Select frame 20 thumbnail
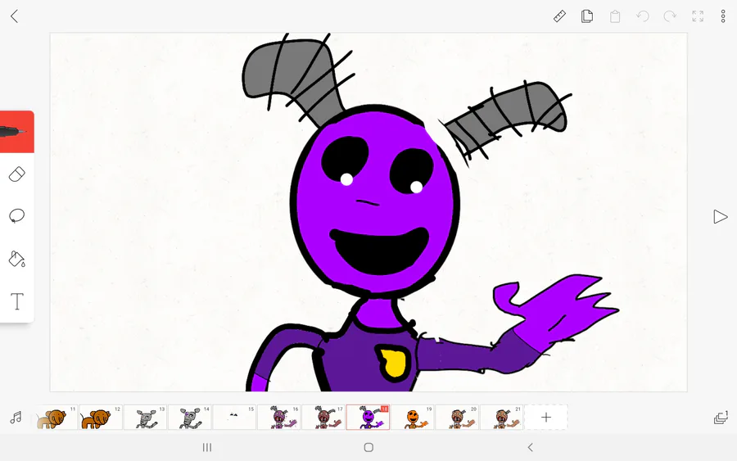 [457, 418]
